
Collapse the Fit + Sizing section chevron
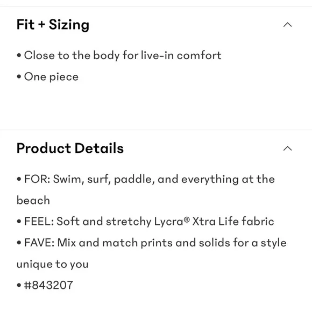click(x=288, y=25)
